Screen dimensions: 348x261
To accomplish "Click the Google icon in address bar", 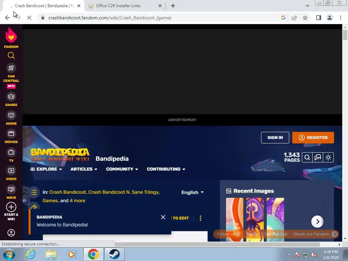I will (x=283, y=18).
